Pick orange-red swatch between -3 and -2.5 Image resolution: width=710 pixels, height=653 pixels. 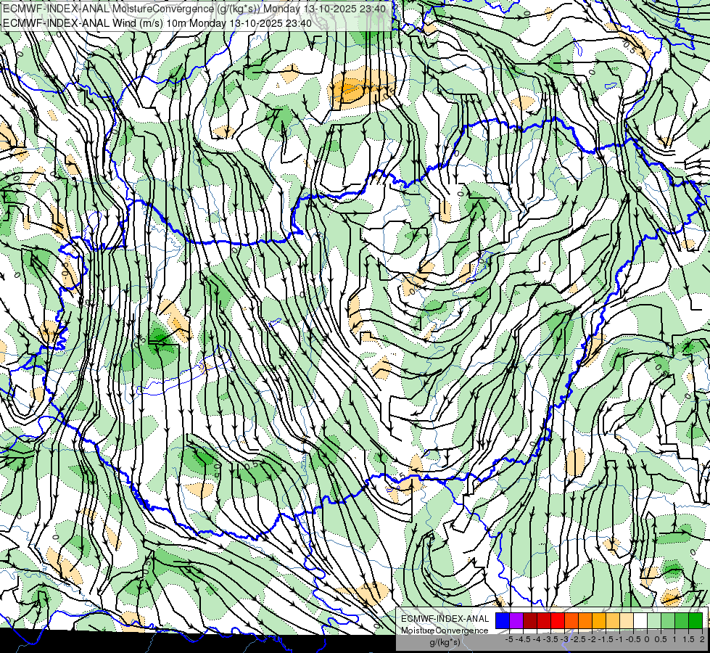coord(571,621)
